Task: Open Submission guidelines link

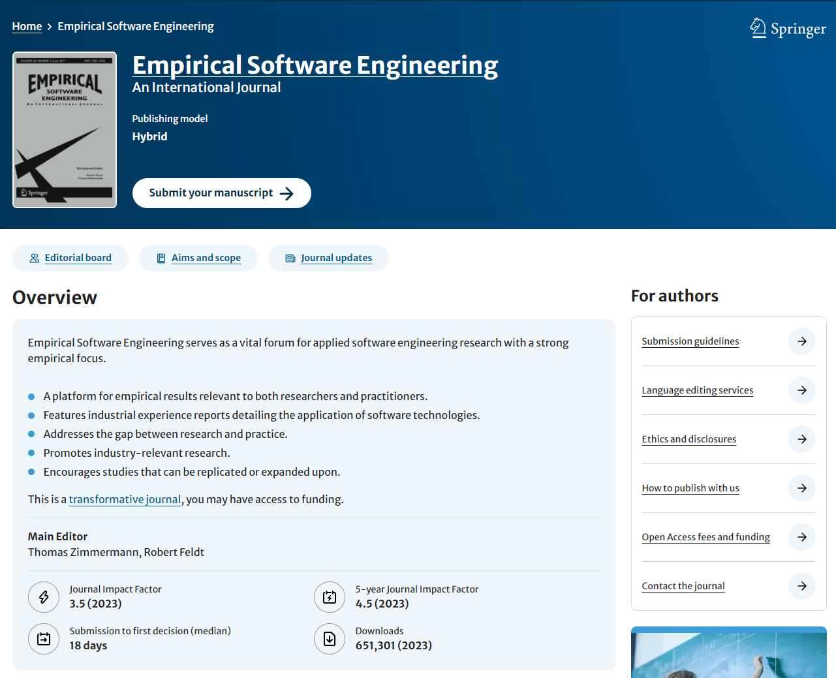Action: click(x=690, y=341)
